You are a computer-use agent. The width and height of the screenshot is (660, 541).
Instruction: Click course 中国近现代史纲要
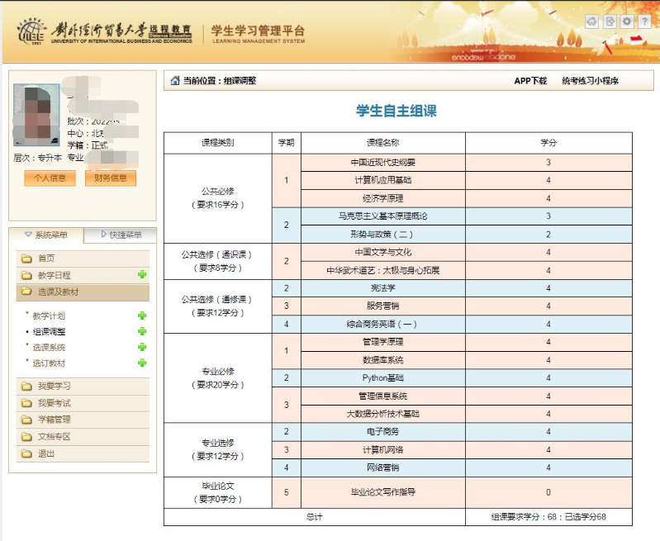[x=383, y=163]
